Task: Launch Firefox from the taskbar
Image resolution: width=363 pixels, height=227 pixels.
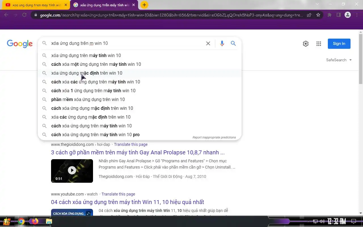Action: pyautogui.click(x=35, y=221)
